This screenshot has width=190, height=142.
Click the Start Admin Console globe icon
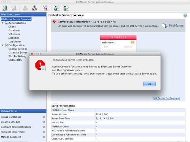(x=57, y=8)
